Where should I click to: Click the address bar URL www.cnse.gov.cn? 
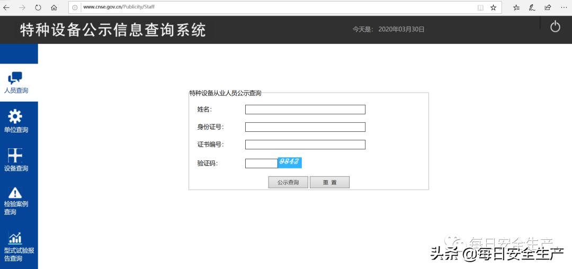pos(119,7)
